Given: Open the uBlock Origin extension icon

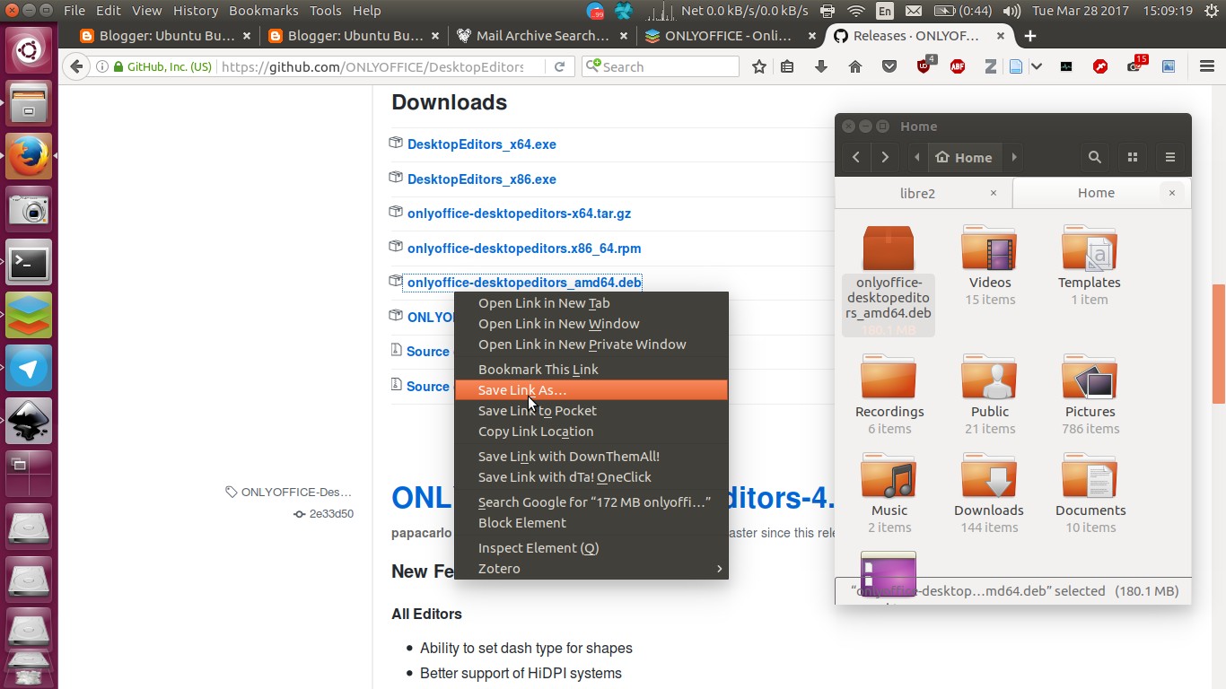Looking at the screenshot, I should pos(924,65).
